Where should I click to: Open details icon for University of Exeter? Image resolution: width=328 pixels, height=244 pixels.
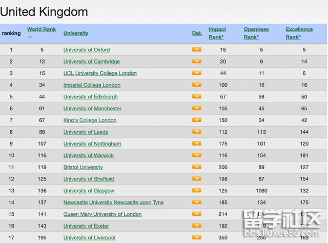click(x=197, y=226)
